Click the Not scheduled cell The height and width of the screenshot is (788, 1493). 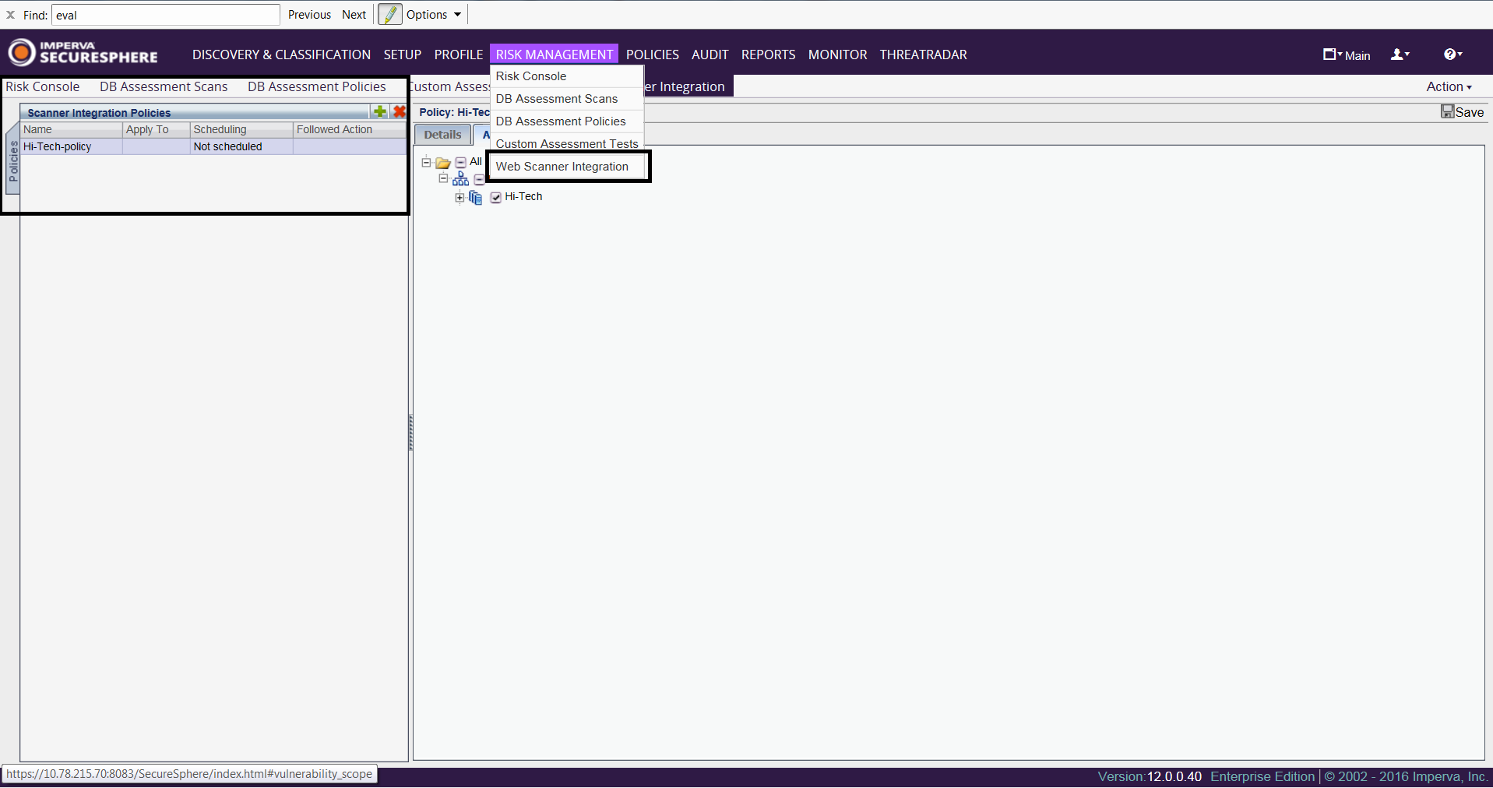tap(241, 146)
